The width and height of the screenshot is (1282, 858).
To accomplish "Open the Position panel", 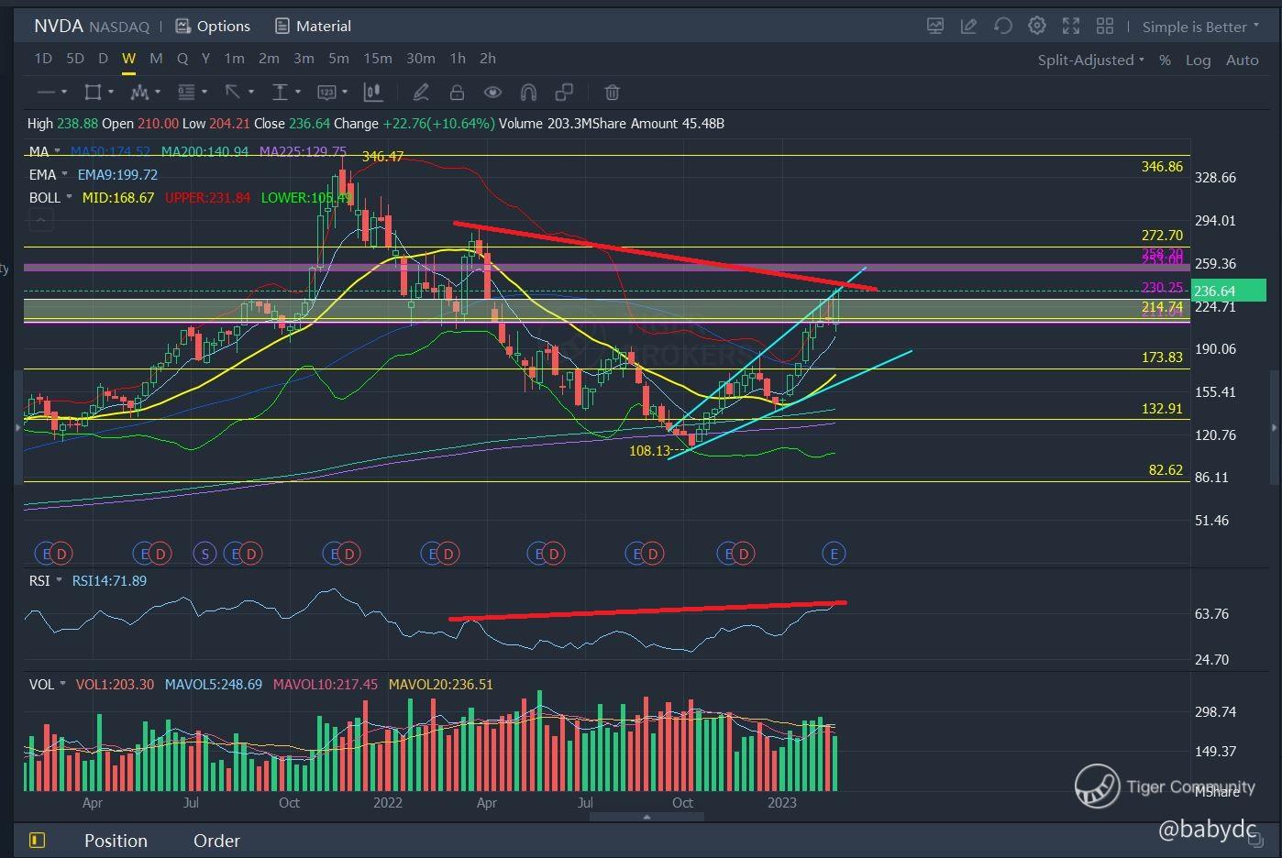I will pyautogui.click(x=116, y=841).
